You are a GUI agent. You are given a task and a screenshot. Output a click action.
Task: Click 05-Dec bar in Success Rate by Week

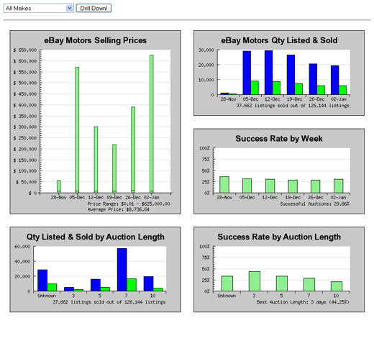pos(247,186)
